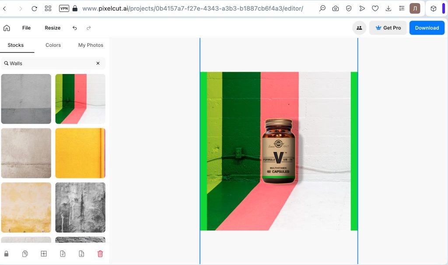
Task: Go back in browser history
Action: point(4,9)
